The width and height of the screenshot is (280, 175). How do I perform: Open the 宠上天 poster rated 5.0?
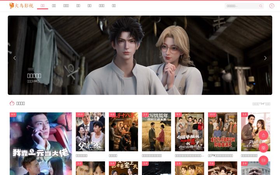pos(123,168)
